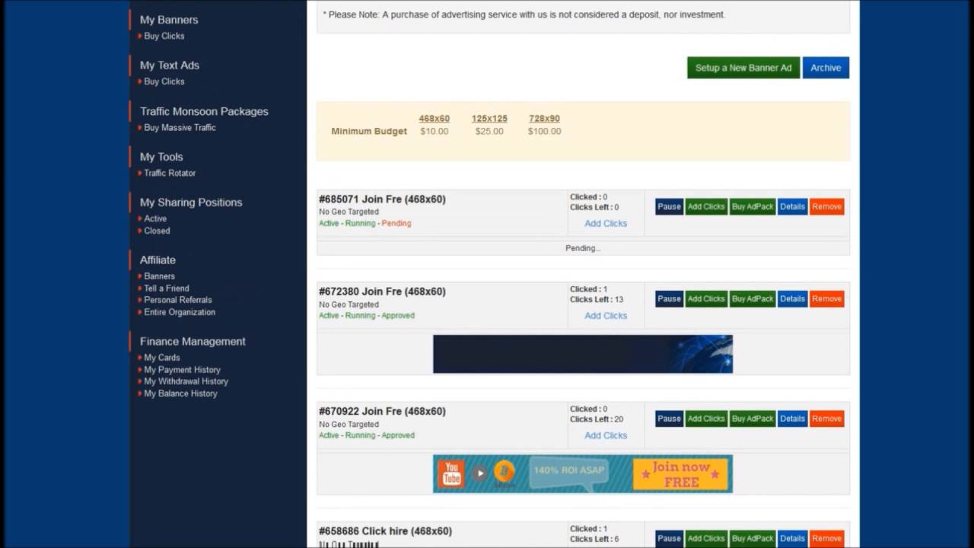Open the Traffic Rotator tool
This screenshot has height=548, width=974.
(x=170, y=173)
